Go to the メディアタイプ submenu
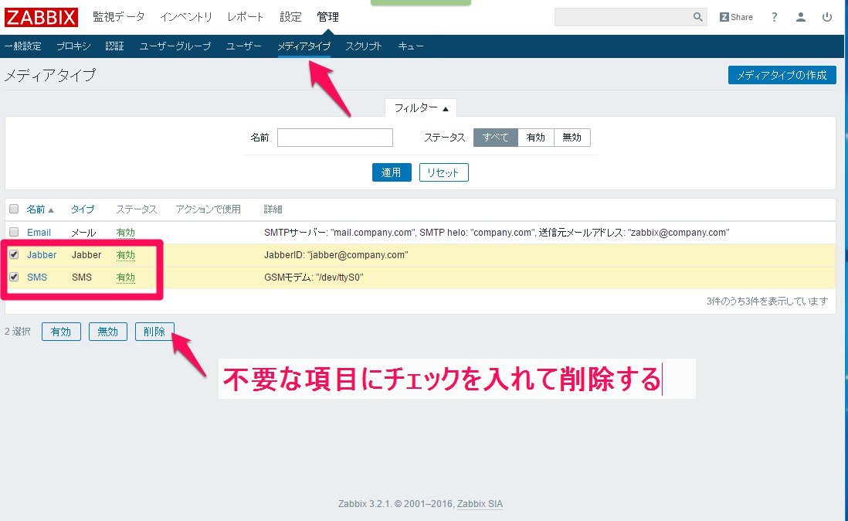 pos(304,46)
